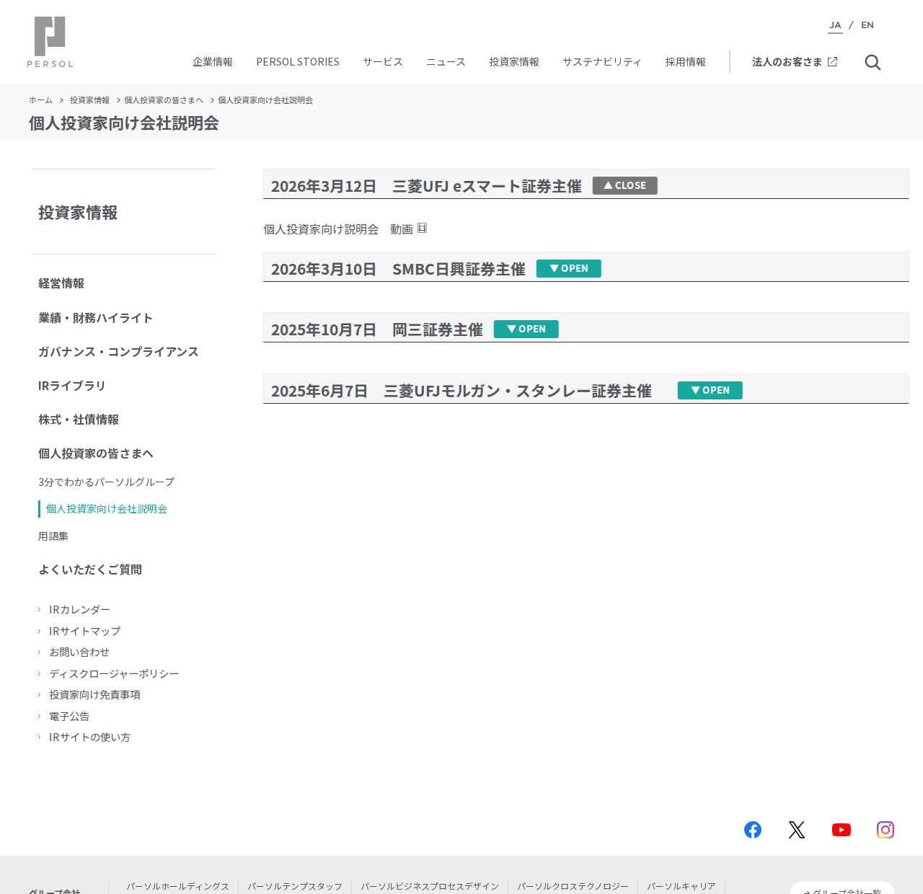Open the active 個人投資家向け会社説明会 sidebar link
Screen dimensions: 923x894
(107, 509)
